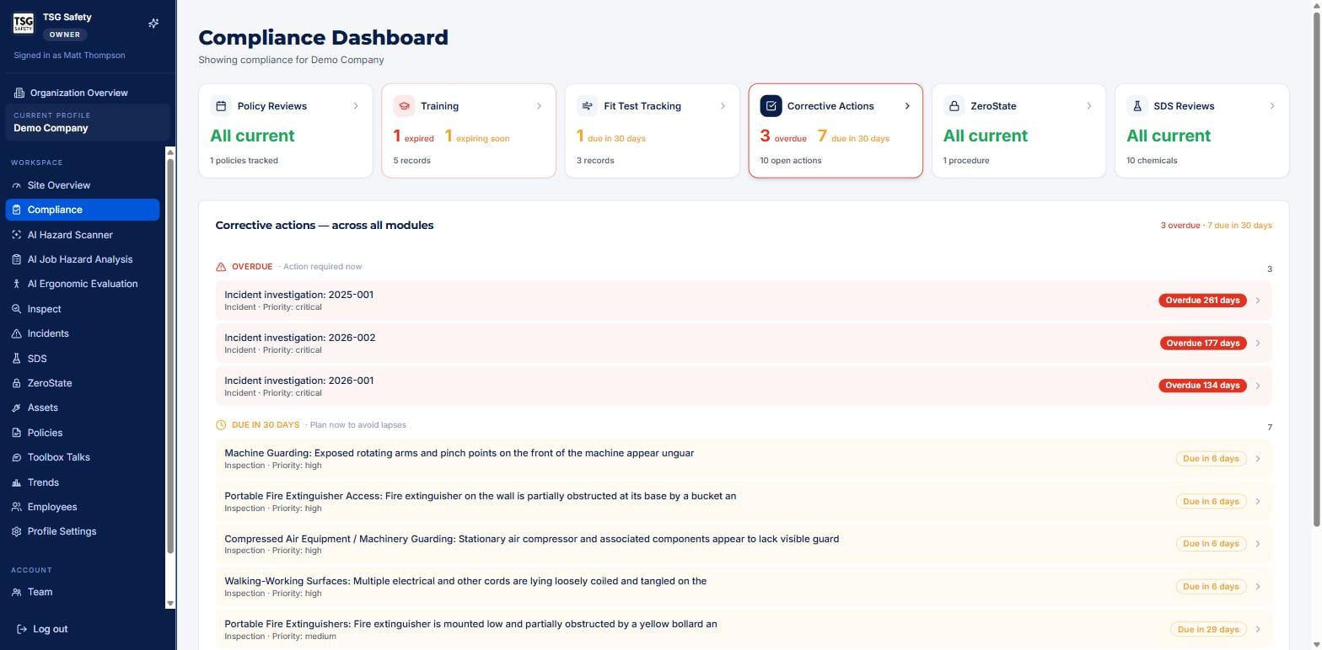Click the Assets wrench icon

coord(16,408)
